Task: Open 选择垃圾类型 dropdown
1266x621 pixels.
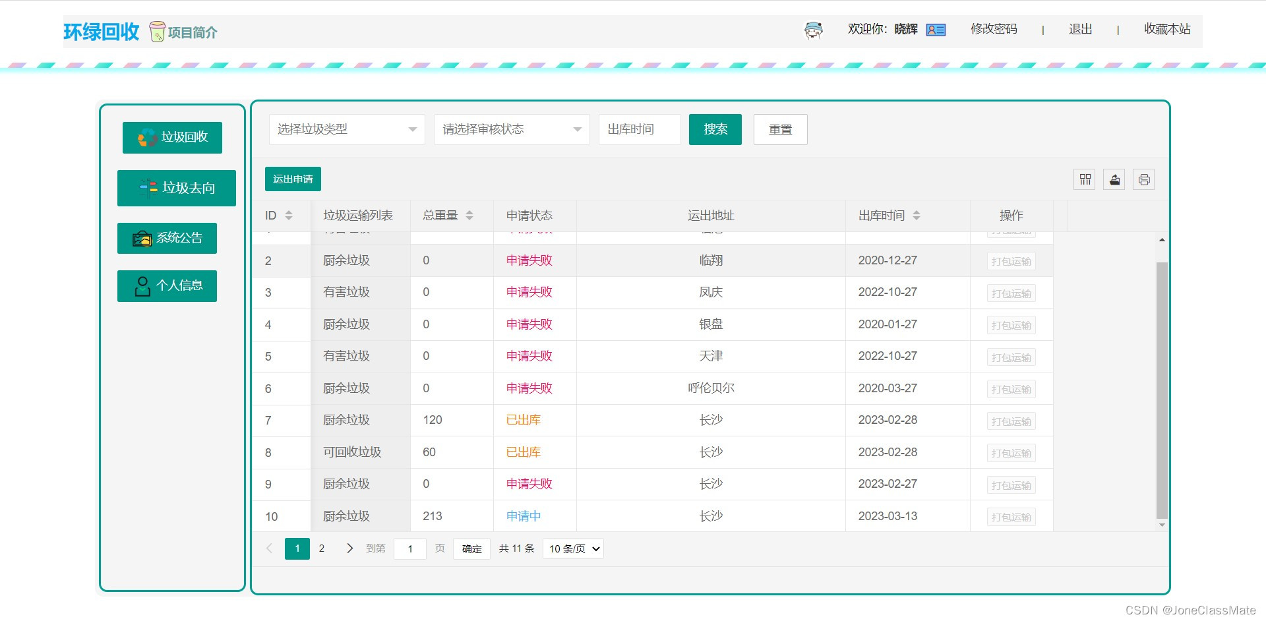Action: [x=347, y=129]
